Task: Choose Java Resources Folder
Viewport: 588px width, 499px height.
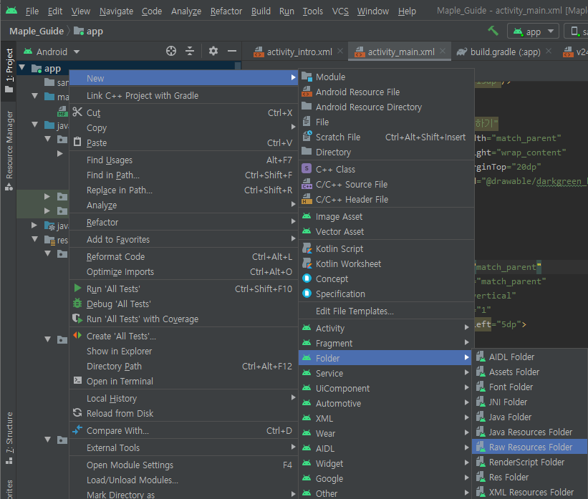Action: [x=529, y=432]
